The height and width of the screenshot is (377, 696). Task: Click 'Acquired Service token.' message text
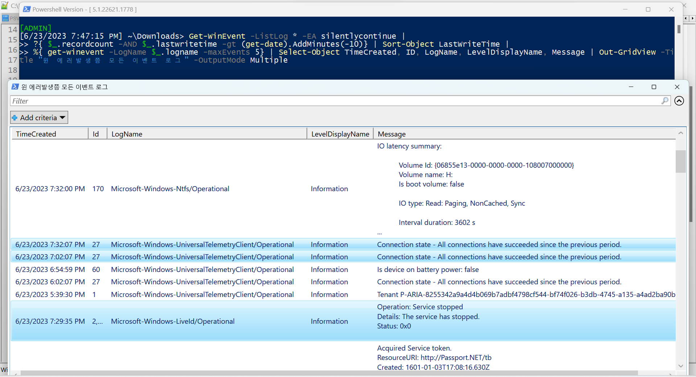point(414,348)
